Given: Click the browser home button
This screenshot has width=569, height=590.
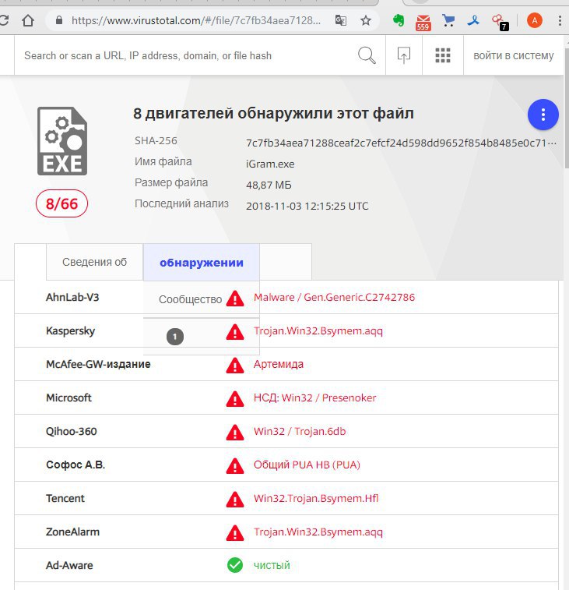Looking at the screenshot, I should pos(28,20).
